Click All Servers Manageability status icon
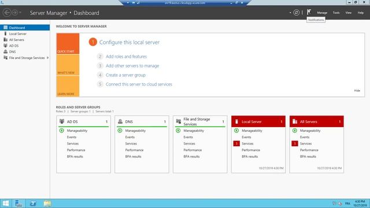 pos(295,131)
